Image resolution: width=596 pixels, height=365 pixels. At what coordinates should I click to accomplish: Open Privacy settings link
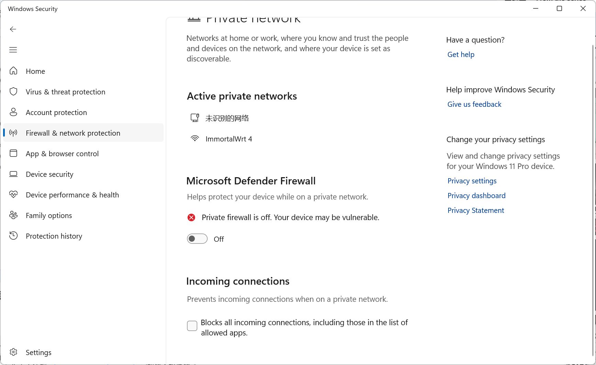(x=472, y=181)
